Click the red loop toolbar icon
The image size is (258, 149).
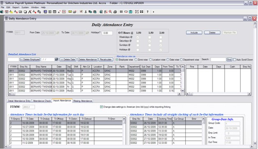click(x=126, y=11)
